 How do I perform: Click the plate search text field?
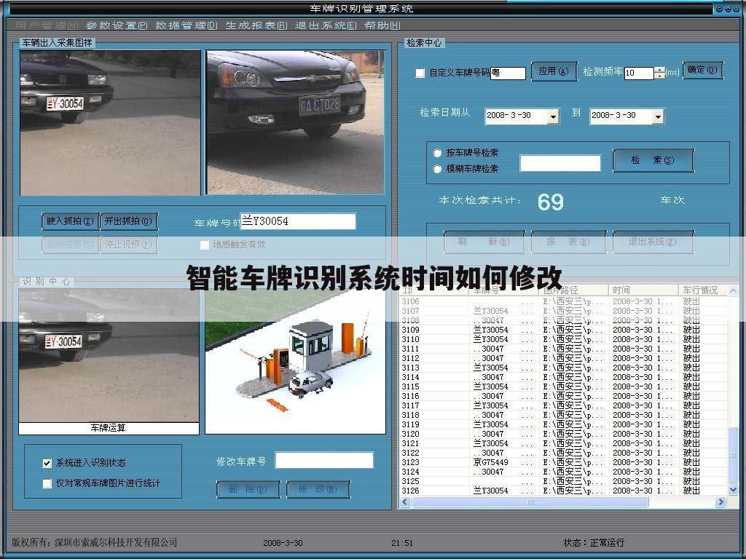point(560,163)
